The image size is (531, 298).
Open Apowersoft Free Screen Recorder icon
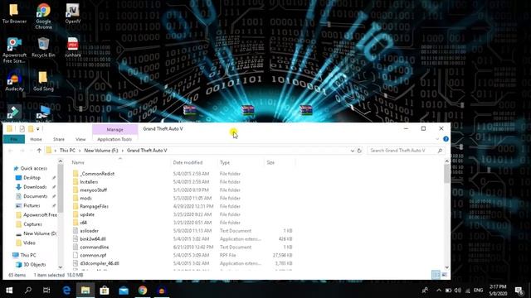click(14, 50)
